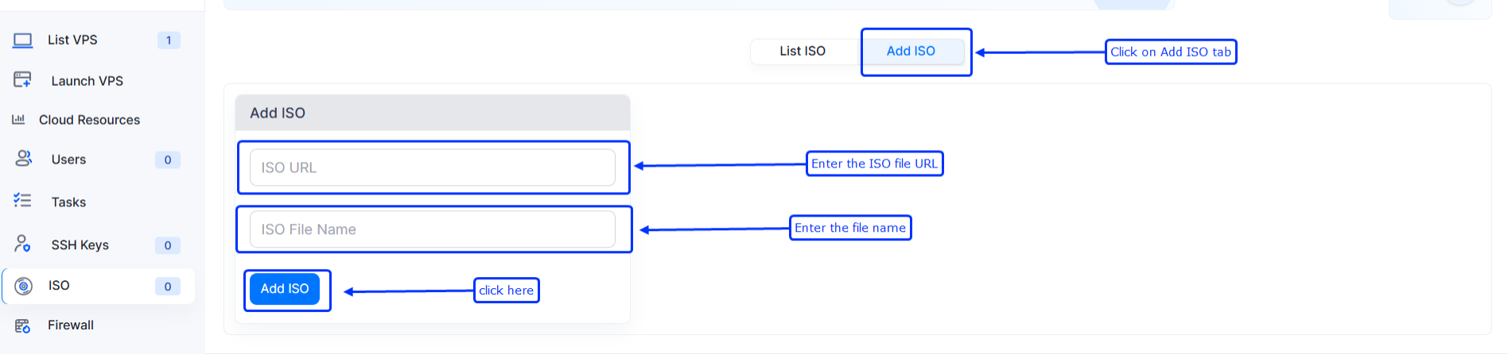Click the Users people icon

coord(24,159)
